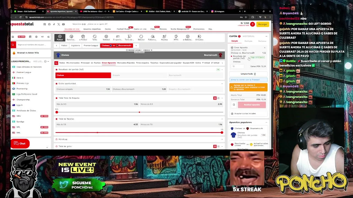Collapse the Total de Tarjetas market
This screenshot has width=353, height=198.
[x=222, y=119]
